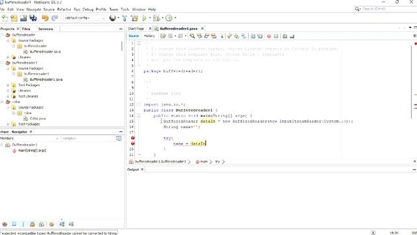Screen dimensions: 417x235
Task: Open the Run Project dropdown arrow
Action: click(x=150, y=18)
